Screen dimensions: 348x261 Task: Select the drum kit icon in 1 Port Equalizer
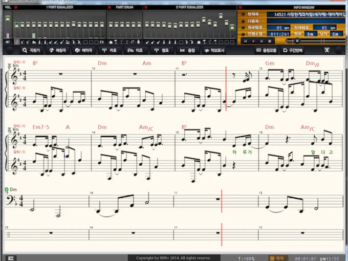pyautogui.click(x=68, y=42)
